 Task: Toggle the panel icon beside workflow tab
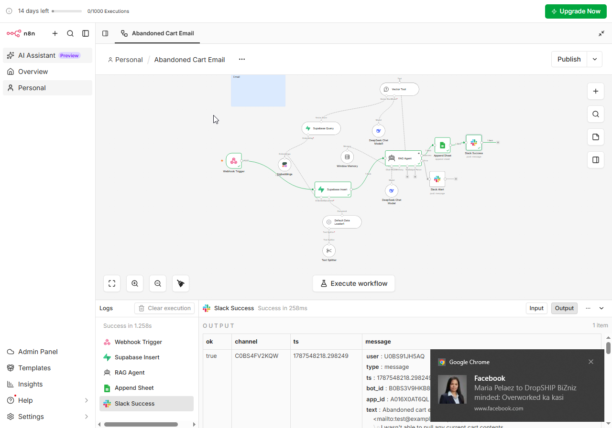(x=105, y=33)
